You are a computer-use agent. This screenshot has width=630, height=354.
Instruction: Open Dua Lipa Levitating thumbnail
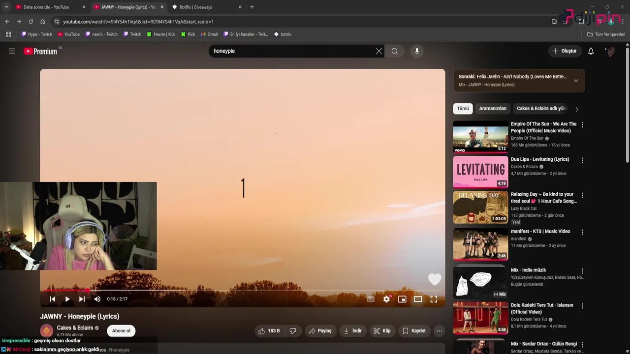pos(480,172)
